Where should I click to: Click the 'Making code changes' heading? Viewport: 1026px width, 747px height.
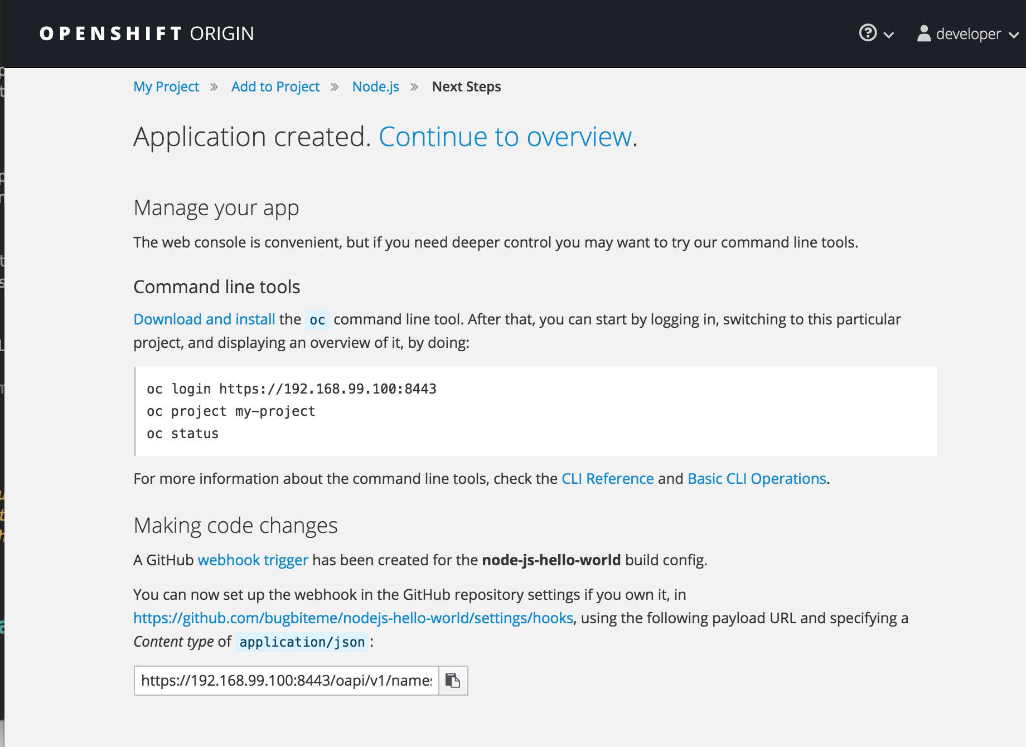(x=235, y=526)
